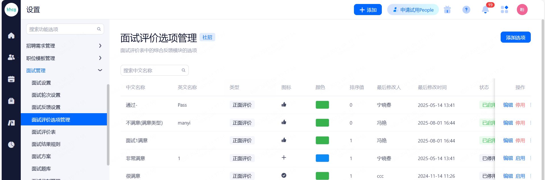Click the blue color swatch for 非常满意
Screen dimensions: 545x180
[x=322, y=158]
